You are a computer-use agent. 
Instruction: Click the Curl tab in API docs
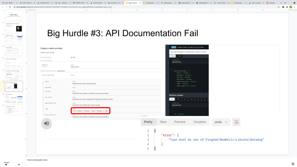[179, 56]
